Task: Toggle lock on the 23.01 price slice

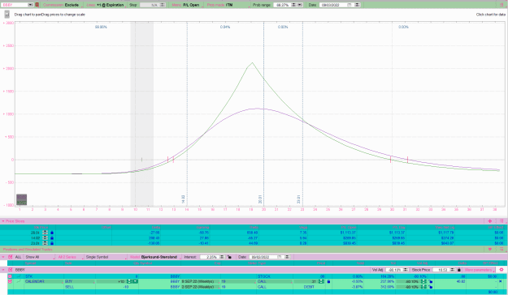Action: [x=52, y=243]
